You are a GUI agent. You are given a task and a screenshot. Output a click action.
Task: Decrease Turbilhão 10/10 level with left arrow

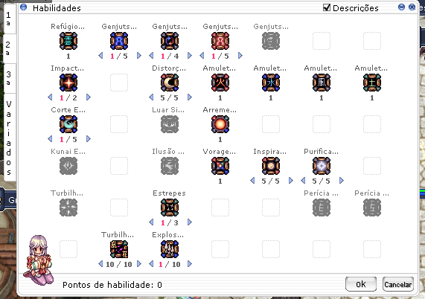(100, 263)
